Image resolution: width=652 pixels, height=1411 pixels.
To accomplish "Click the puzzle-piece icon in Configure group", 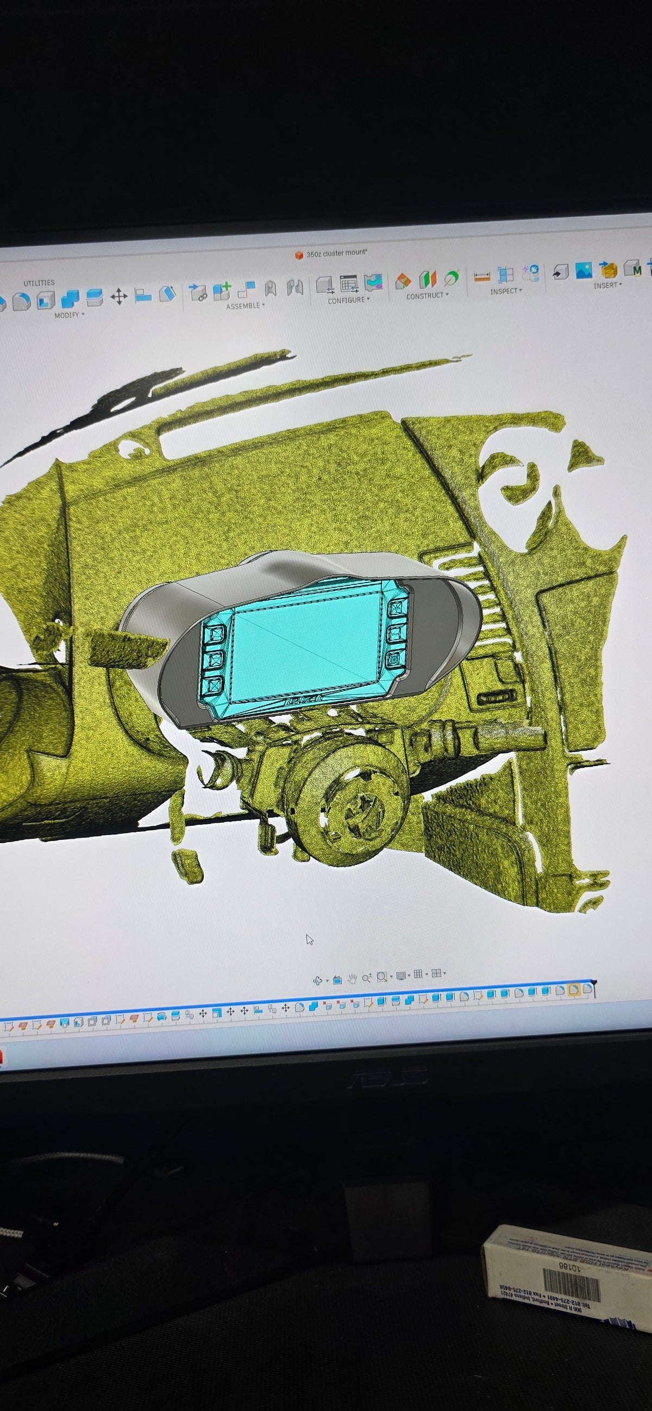I will pyautogui.click(x=373, y=283).
